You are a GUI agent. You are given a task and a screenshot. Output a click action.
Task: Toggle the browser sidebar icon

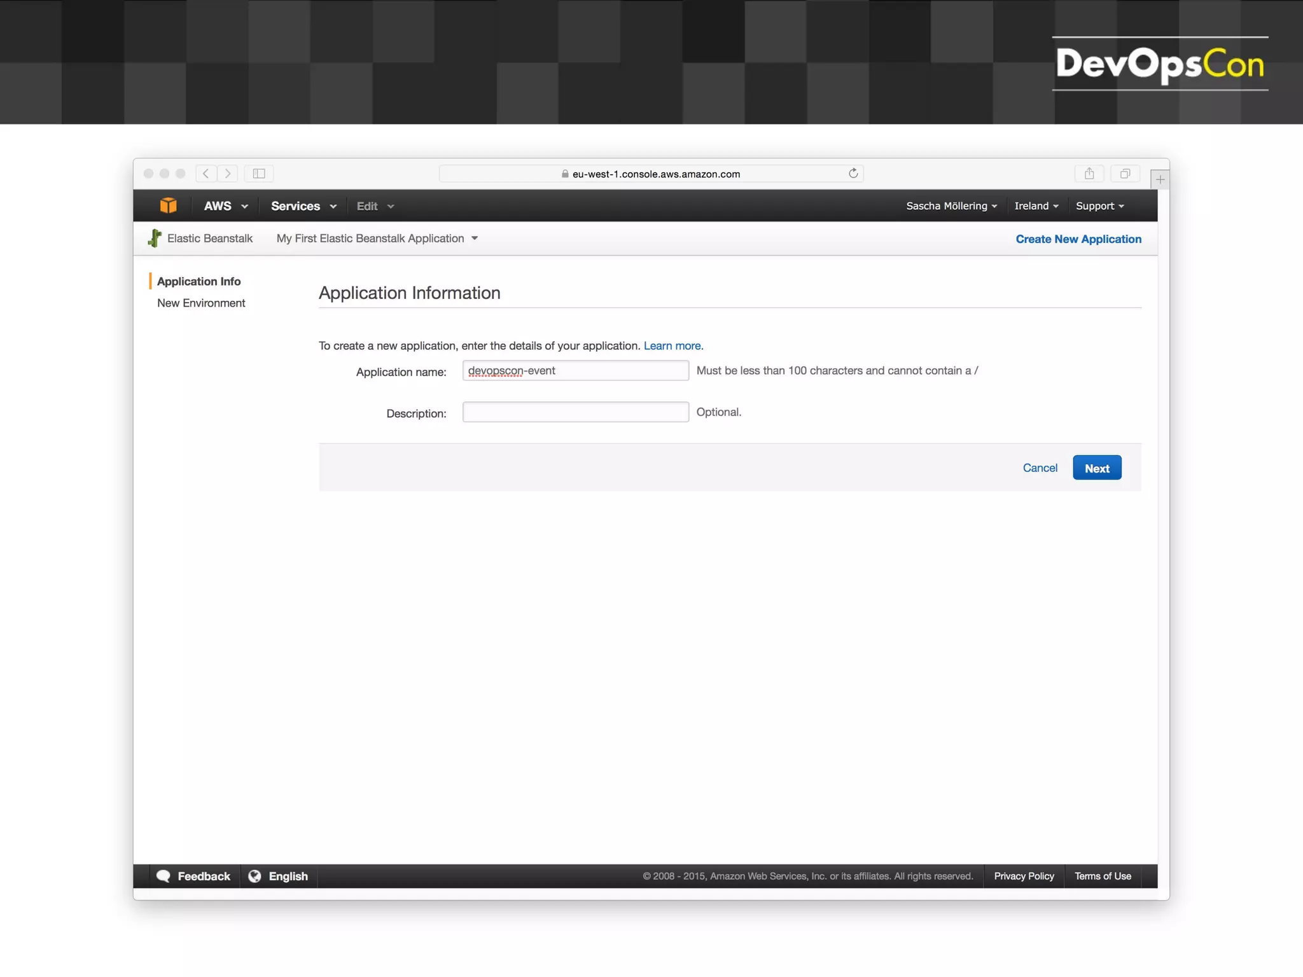[259, 174]
